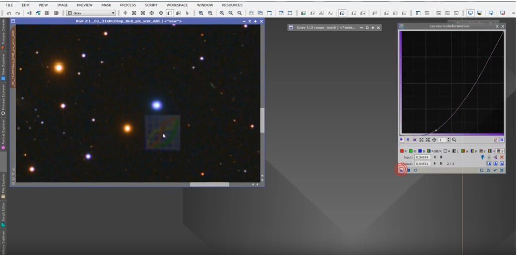Jump to the first curve point
This screenshot has width=517, height=255.
(441, 157)
